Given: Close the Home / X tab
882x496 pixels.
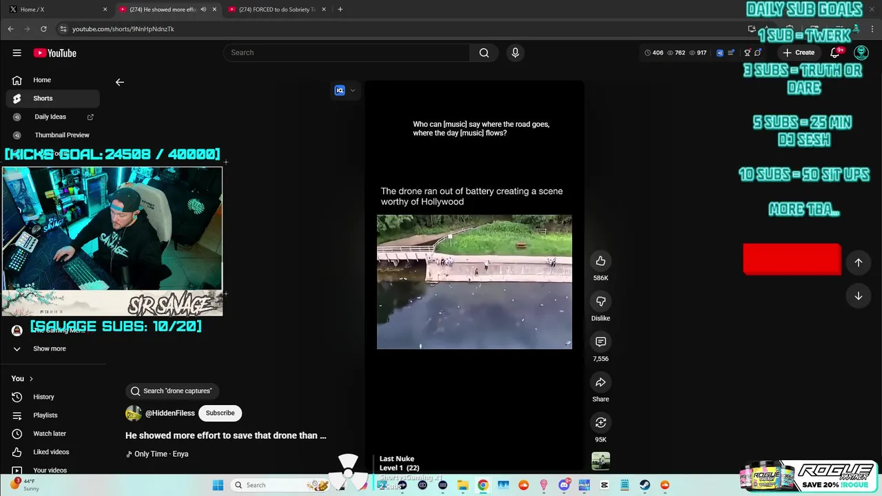Looking at the screenshot, I should pos(105,10).
